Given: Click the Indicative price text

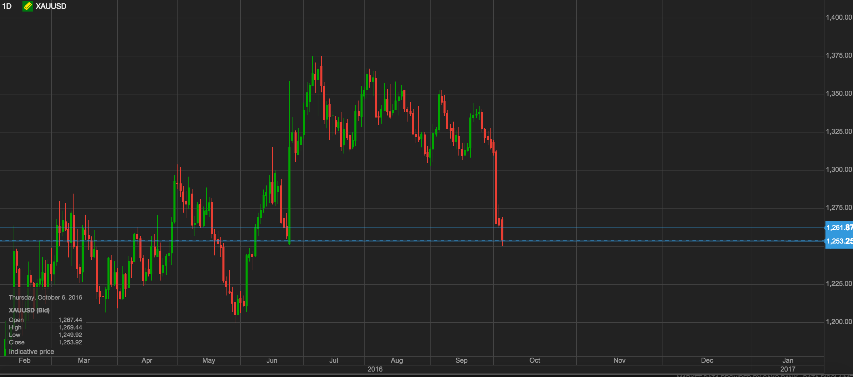Looking at the screenshot, I should click(31, 352).
